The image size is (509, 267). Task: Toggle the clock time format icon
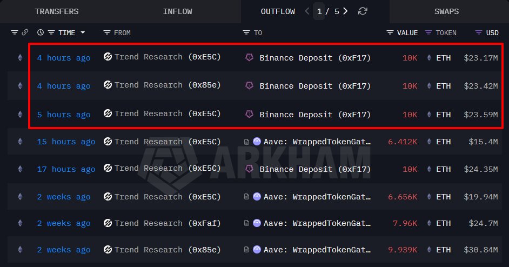point(40,32)
